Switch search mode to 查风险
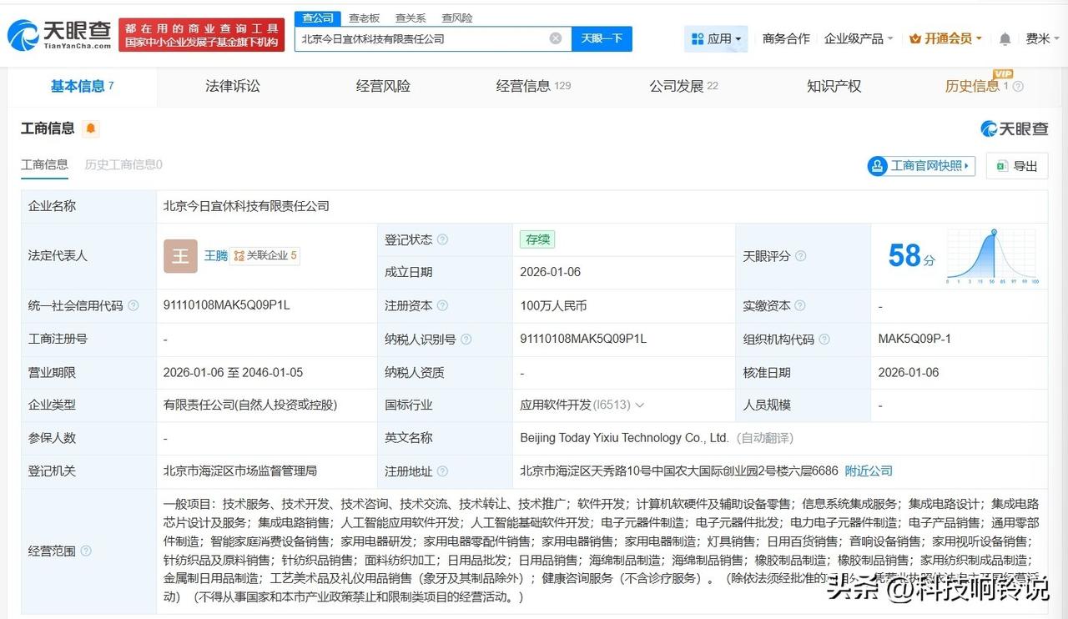This screenshot has height=619, width=1068. [457, 18]
